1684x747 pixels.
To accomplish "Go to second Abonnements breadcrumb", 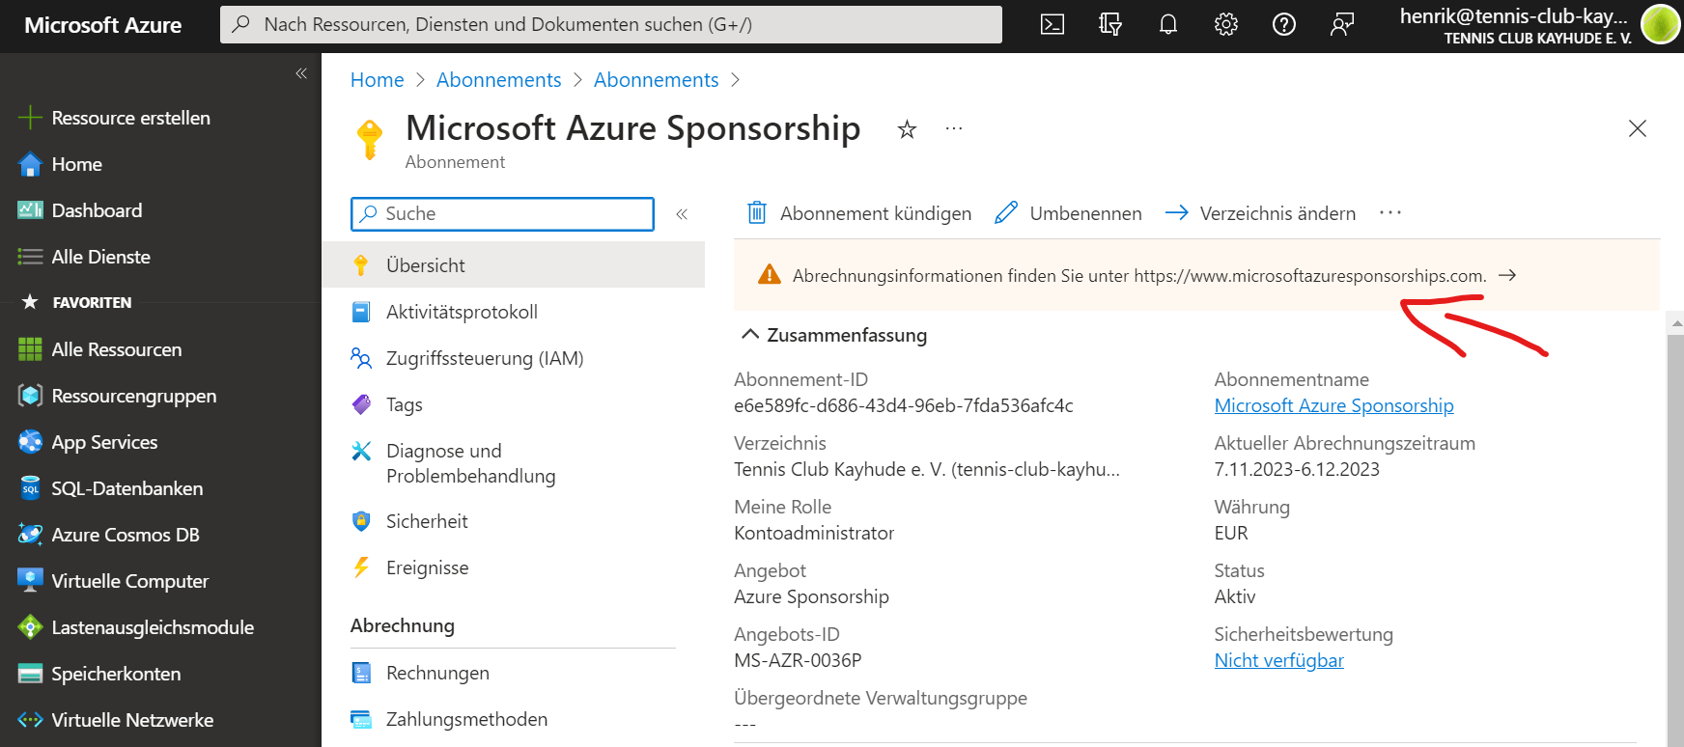I will (656, 80).
